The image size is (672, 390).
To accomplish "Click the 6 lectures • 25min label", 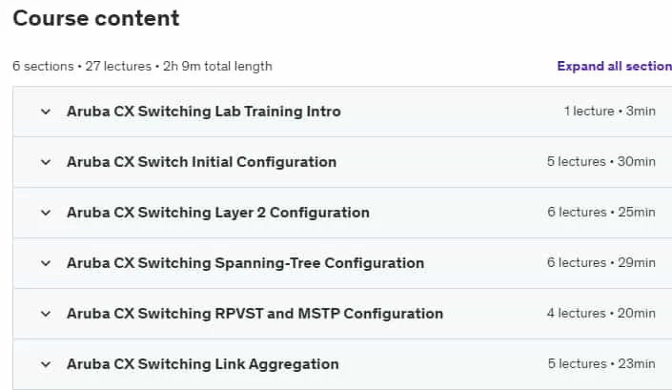I will point(601,212).
